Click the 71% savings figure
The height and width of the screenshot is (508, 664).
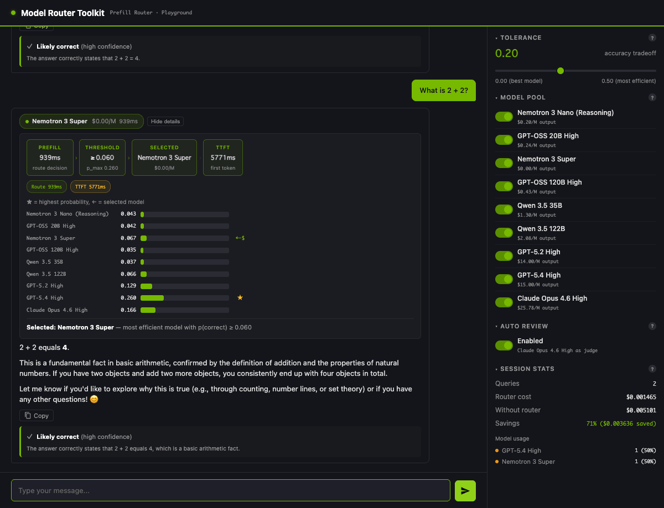coord(621,423)
